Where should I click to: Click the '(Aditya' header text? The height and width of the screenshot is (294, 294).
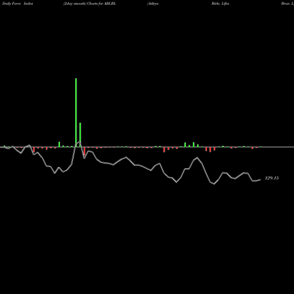[x=153, y=4]
